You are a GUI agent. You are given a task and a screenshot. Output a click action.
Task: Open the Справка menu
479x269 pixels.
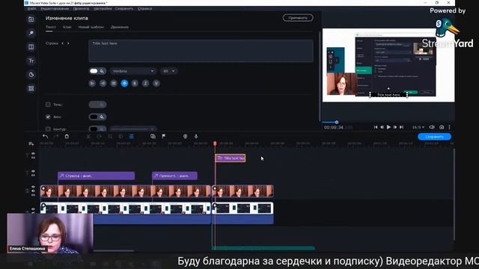(144, 8)
